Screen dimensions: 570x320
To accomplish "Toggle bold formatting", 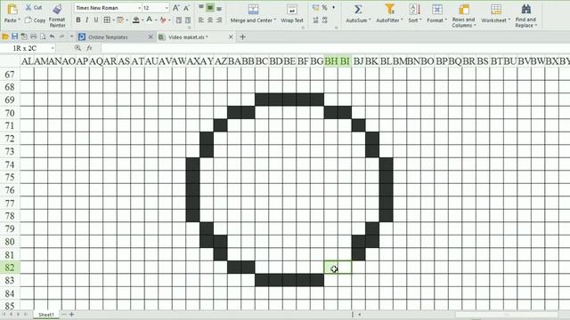I will pyautogui.click(x=78, y=20).
